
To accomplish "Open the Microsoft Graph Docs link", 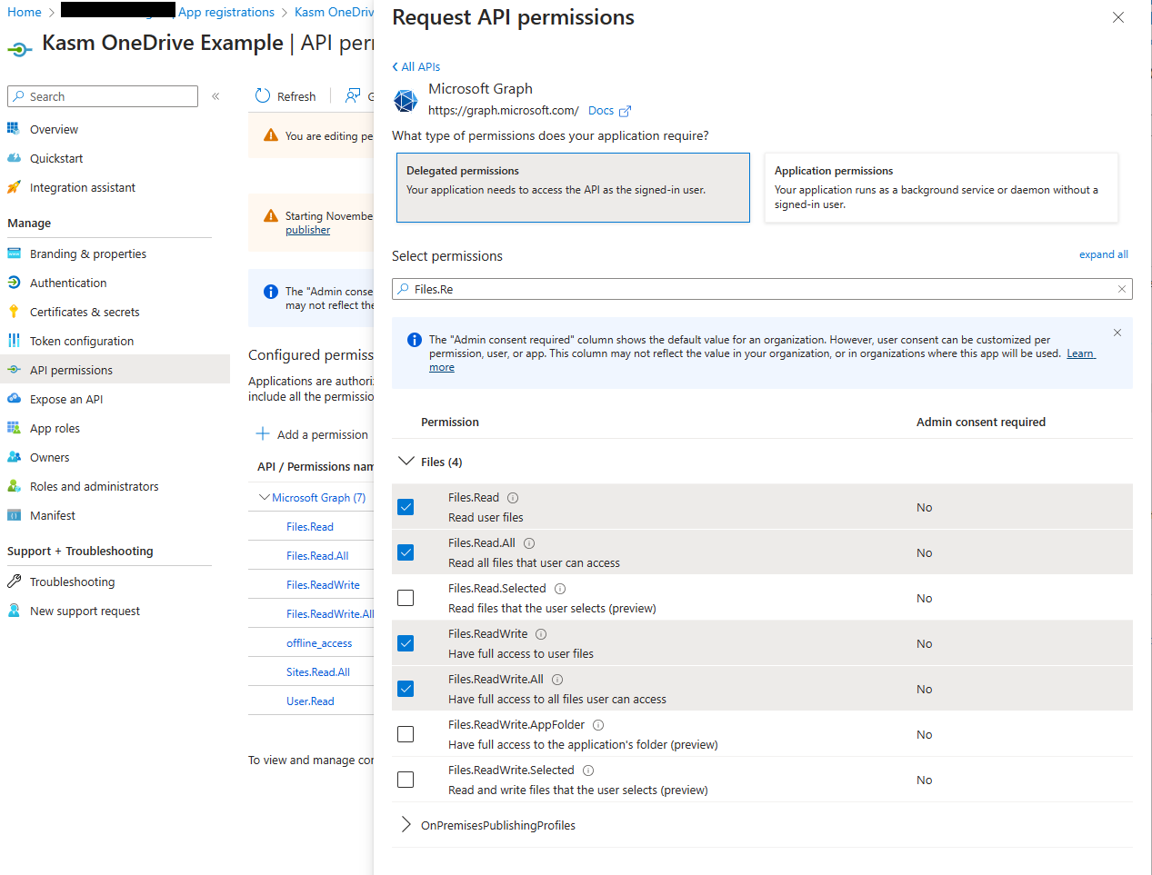I will click(x=601, y=110).
